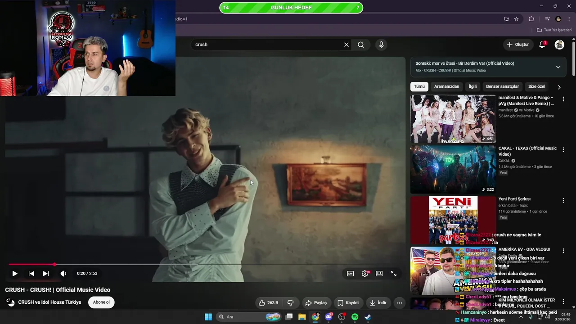Show more filter chips with right arrow
Viewport: 576px width, 324px height.
559,87
